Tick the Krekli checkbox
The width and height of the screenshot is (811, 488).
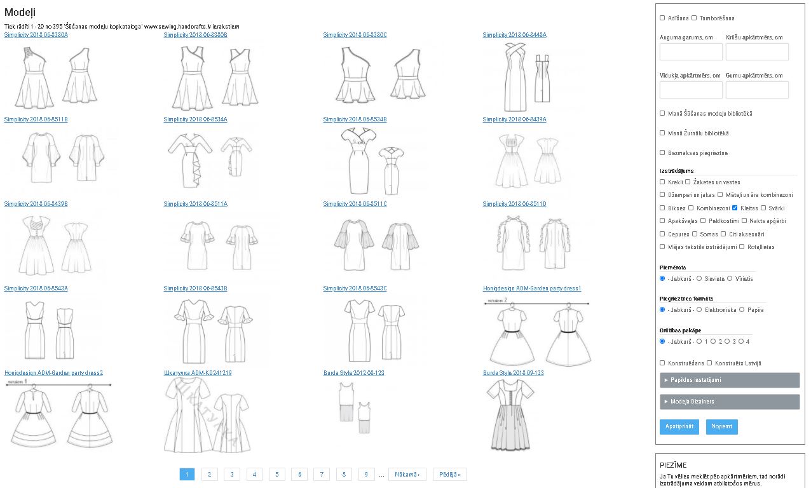[x=663, y=182]
